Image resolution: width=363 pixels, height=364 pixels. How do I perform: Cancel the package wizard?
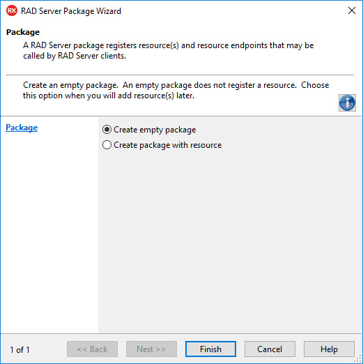[270, 349]
